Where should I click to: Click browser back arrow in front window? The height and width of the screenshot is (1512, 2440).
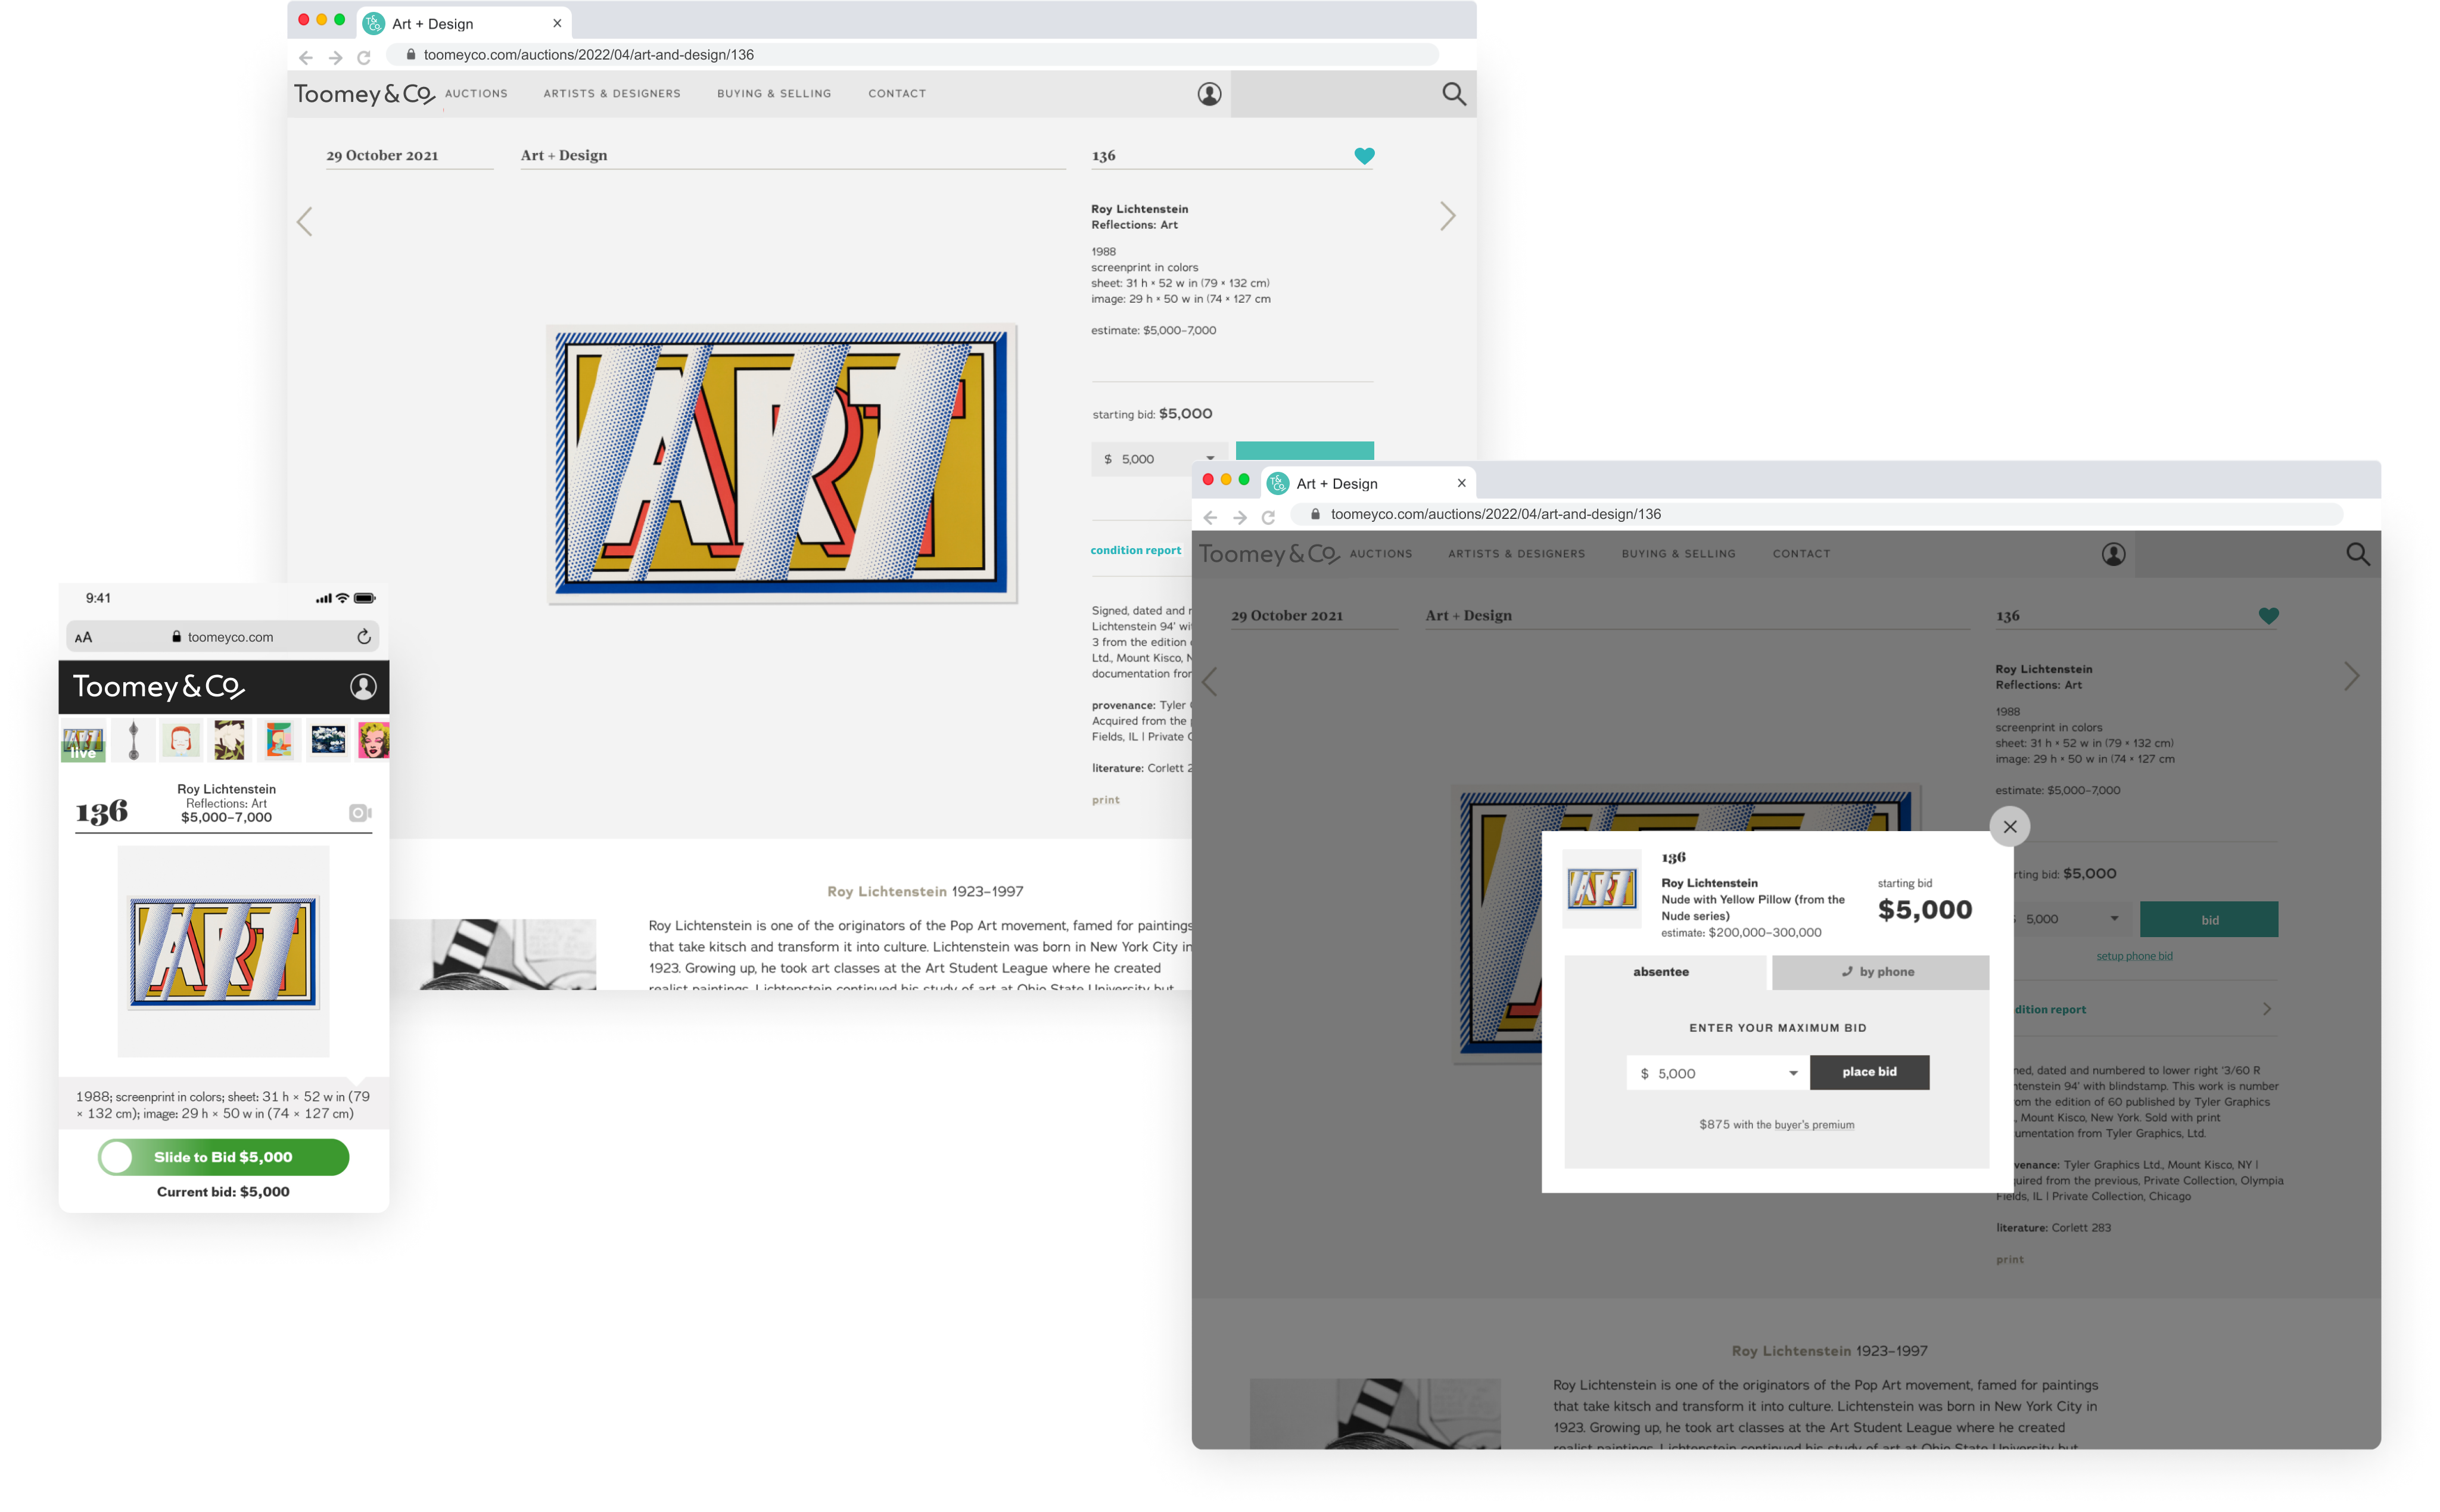pos(1211,517)
